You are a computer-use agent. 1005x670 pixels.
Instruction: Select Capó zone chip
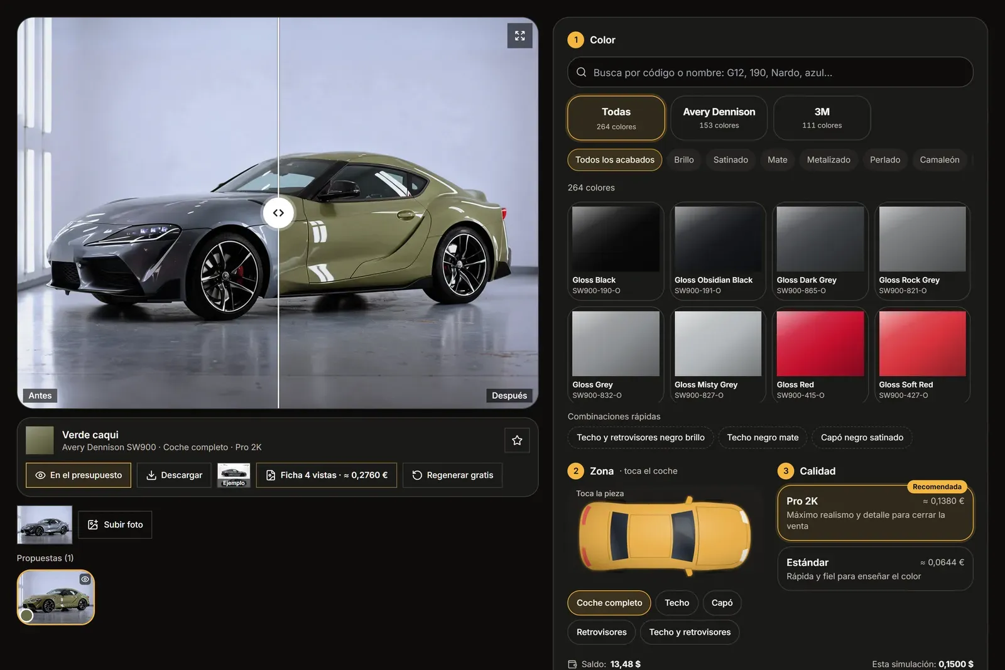[x=722, y=603]
